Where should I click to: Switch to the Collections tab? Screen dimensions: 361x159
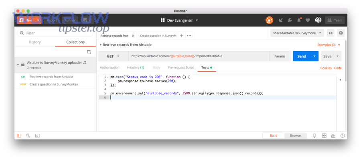[x=75, y=42]
